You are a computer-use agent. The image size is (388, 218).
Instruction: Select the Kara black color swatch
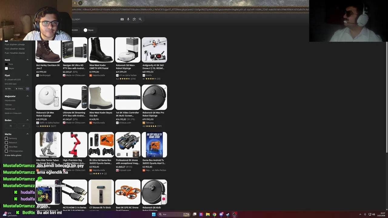[x=6, y=64]
